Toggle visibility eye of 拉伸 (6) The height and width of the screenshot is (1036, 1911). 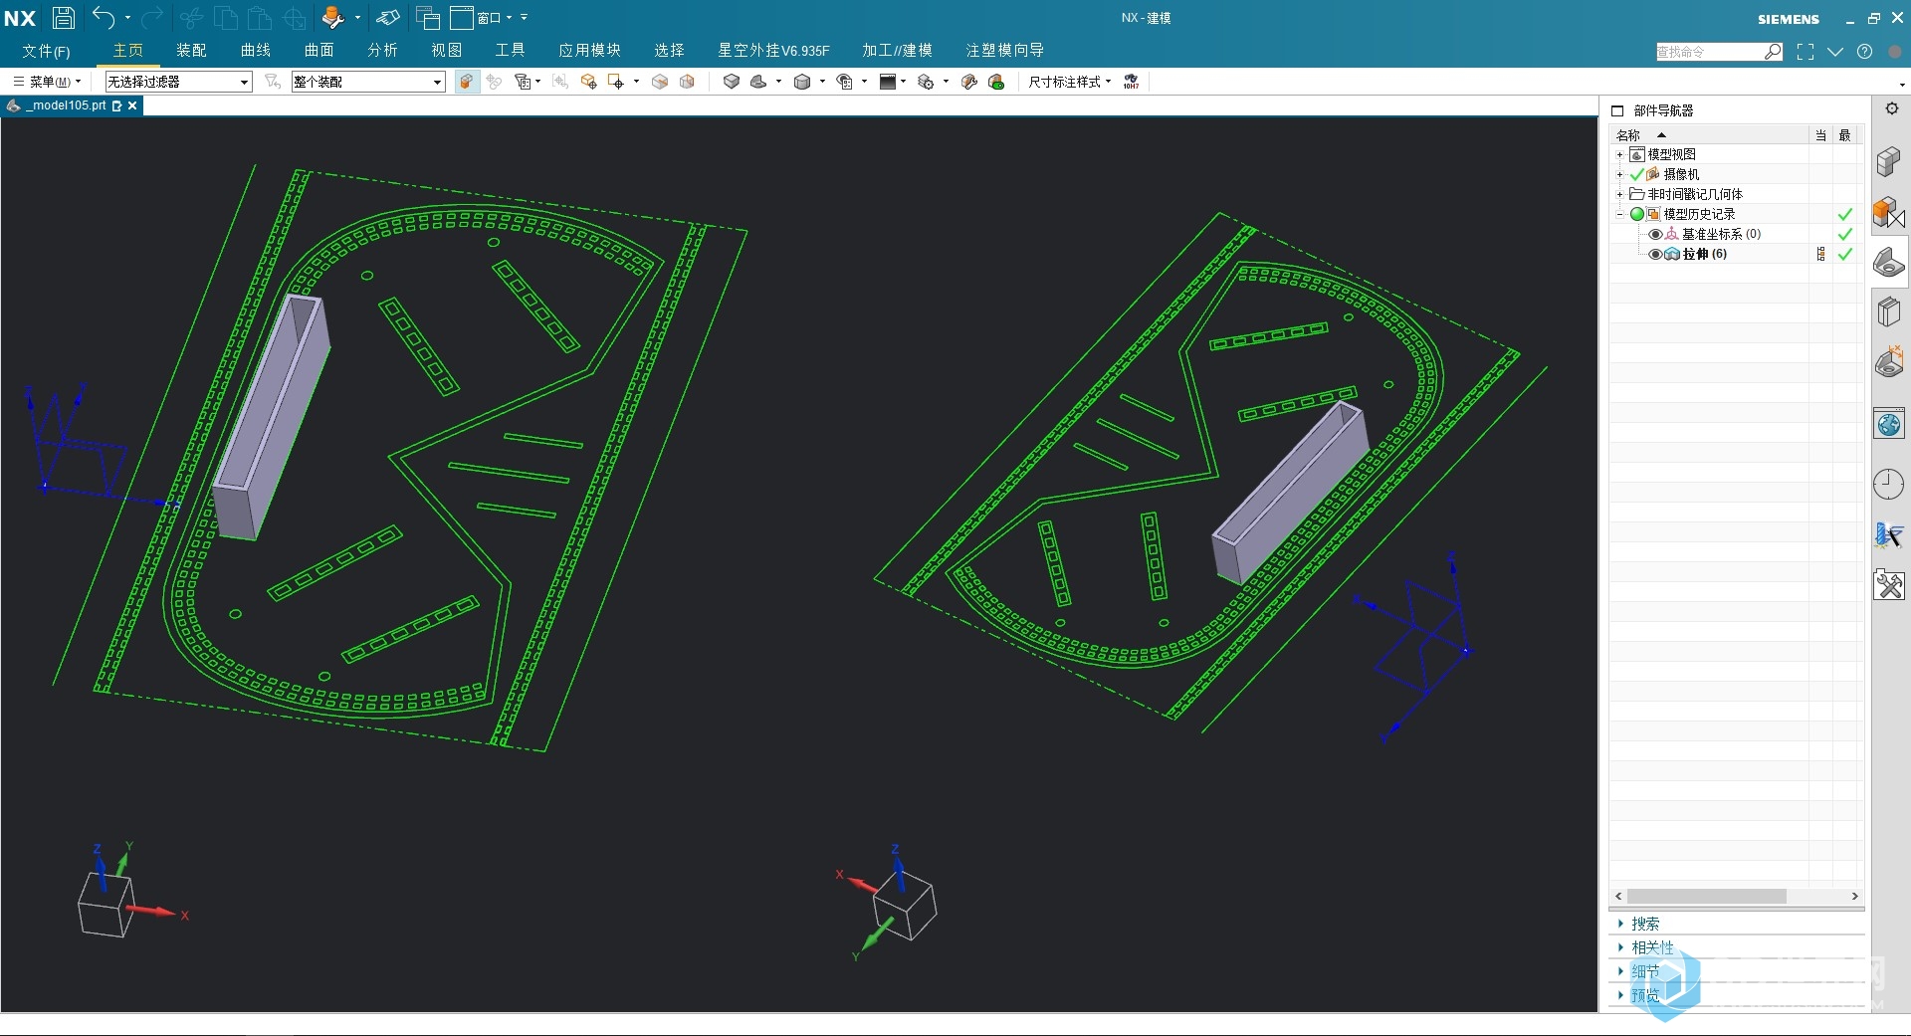[1655, 255]
